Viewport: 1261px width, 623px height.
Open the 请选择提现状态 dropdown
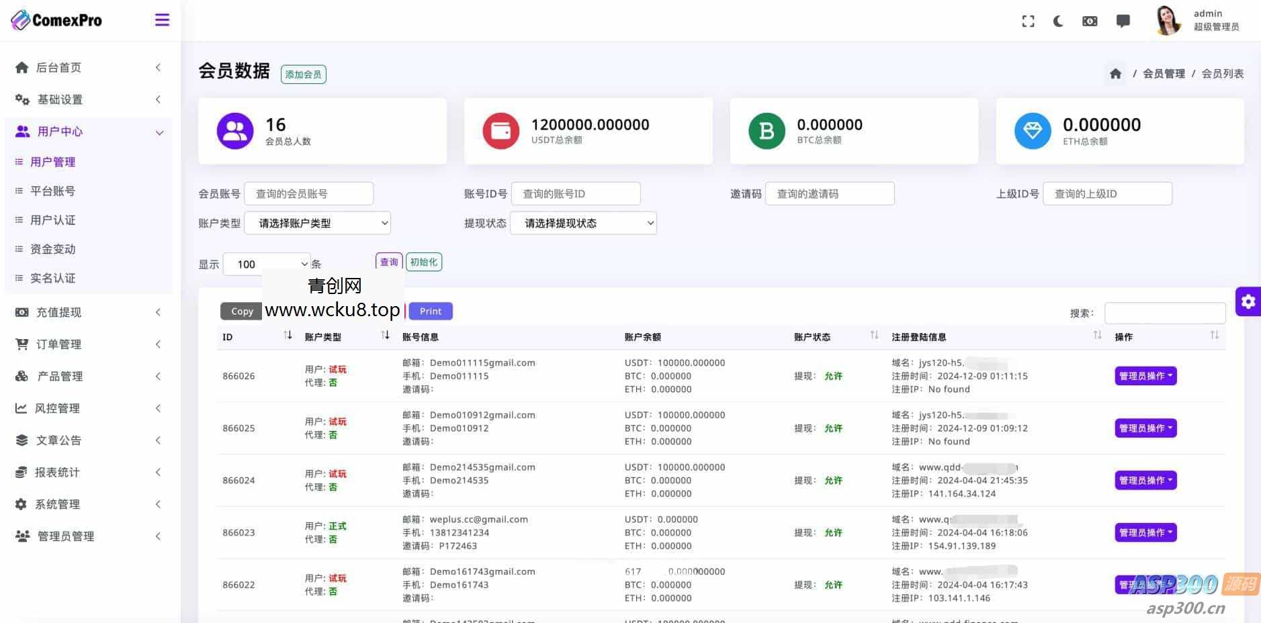(x=583, y=223)
